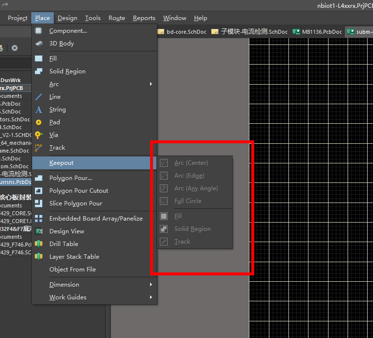Click the Polygon Pour icon
373x338 pixels.
(39, 178)
